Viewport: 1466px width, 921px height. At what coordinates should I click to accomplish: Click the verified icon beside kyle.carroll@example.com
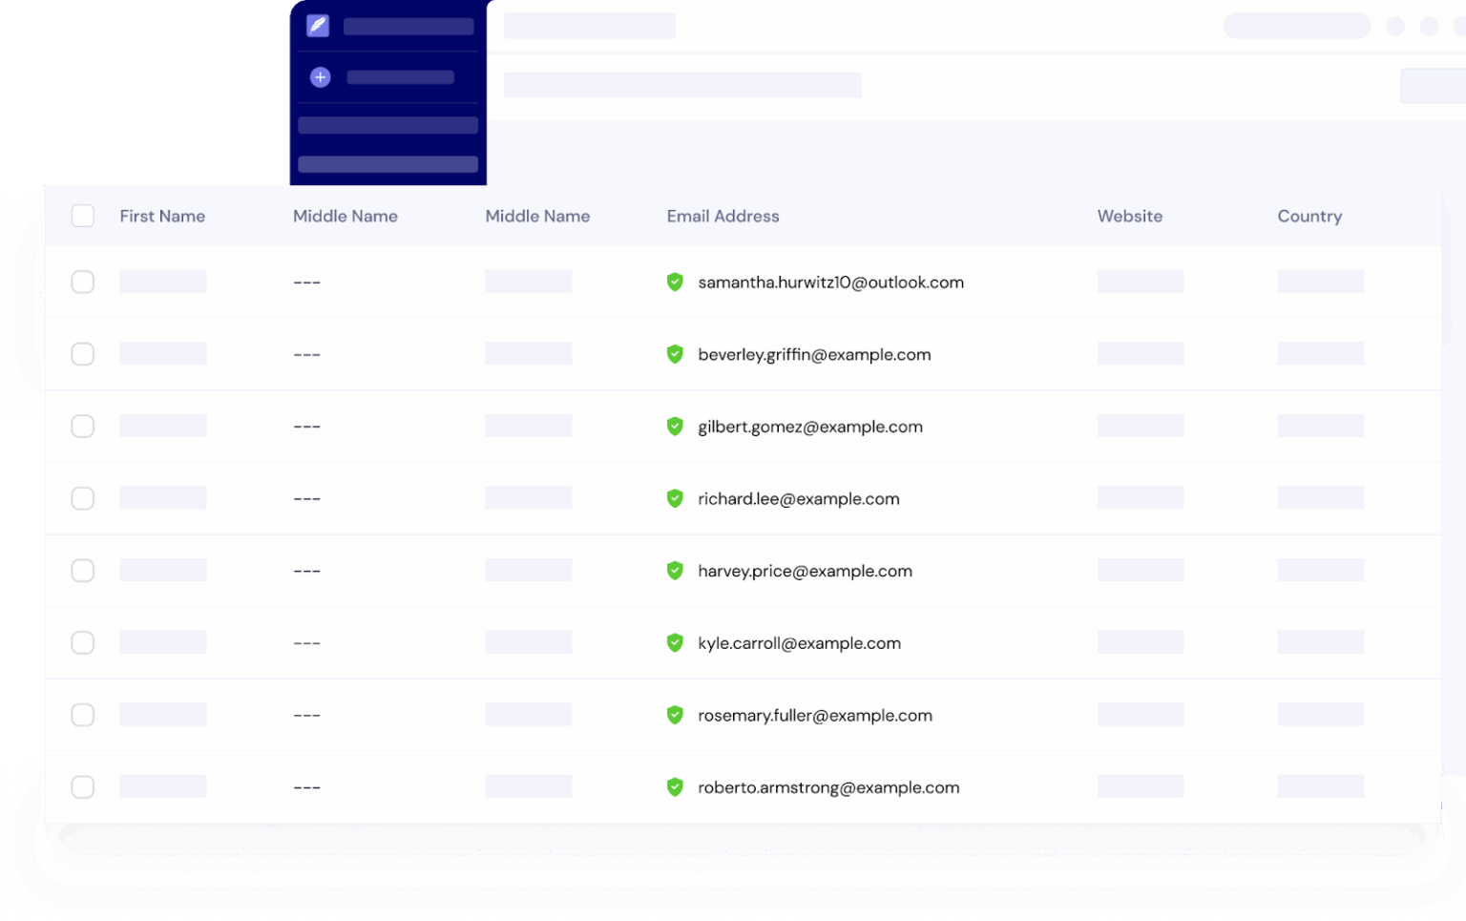(x=675, y=642)
